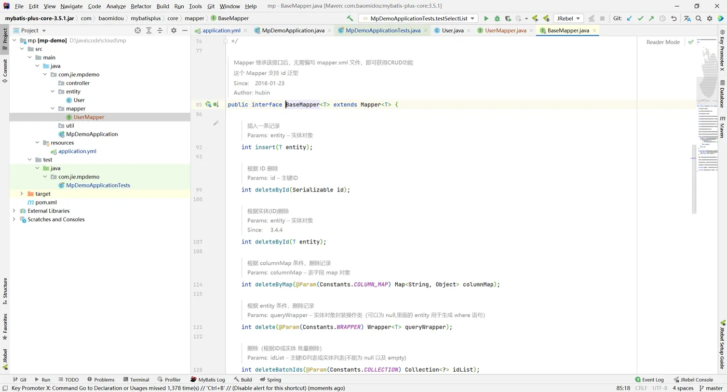
Task: Open the Database tool window
Action: pyautogui.click(x=722, y=94)
